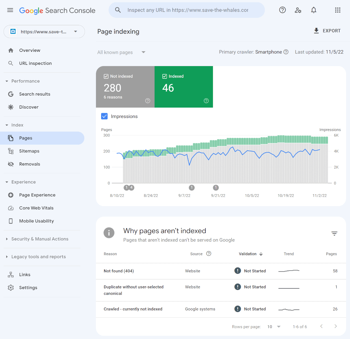Open the user management icon
This screenshot has height=339, width=350.
tap(298, 10)
